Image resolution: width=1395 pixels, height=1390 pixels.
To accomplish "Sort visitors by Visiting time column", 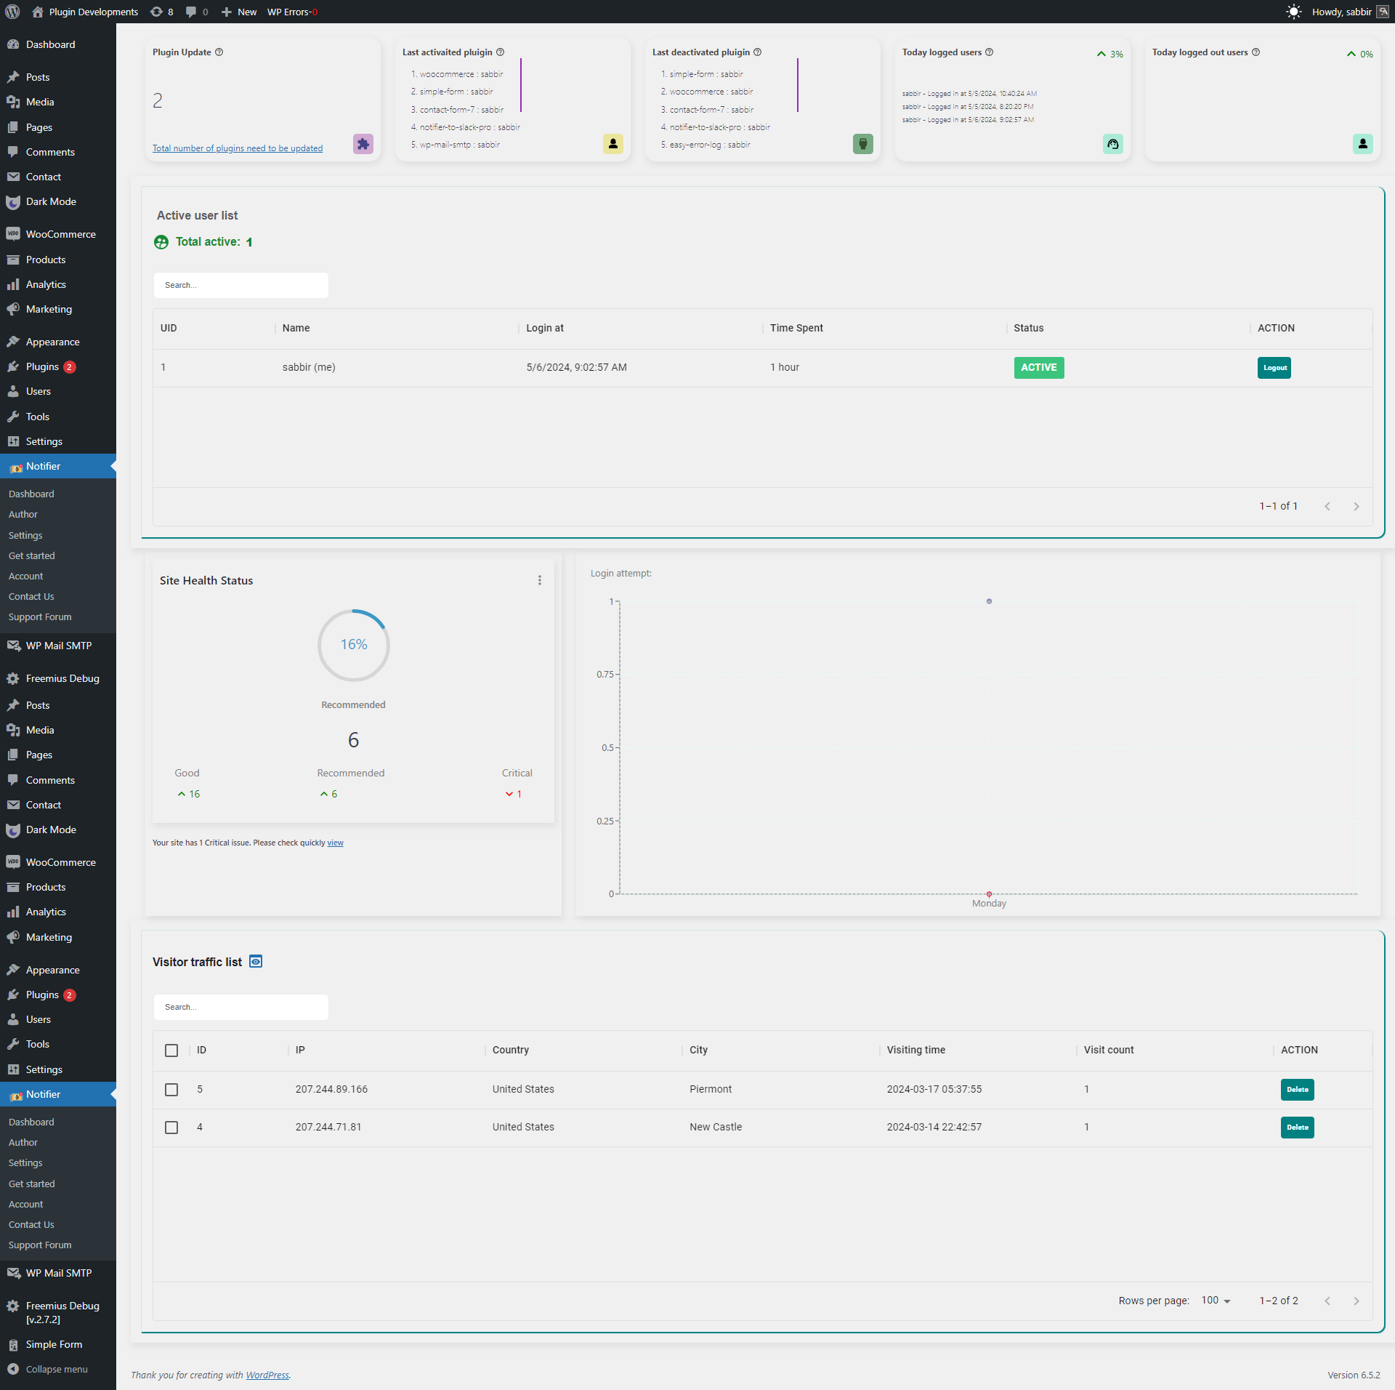I will tap(915, 1050).
